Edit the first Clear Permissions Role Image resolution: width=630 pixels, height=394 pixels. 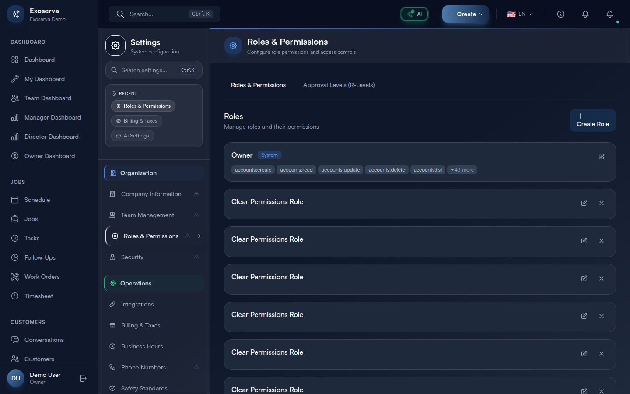click(x=584, y=203)
